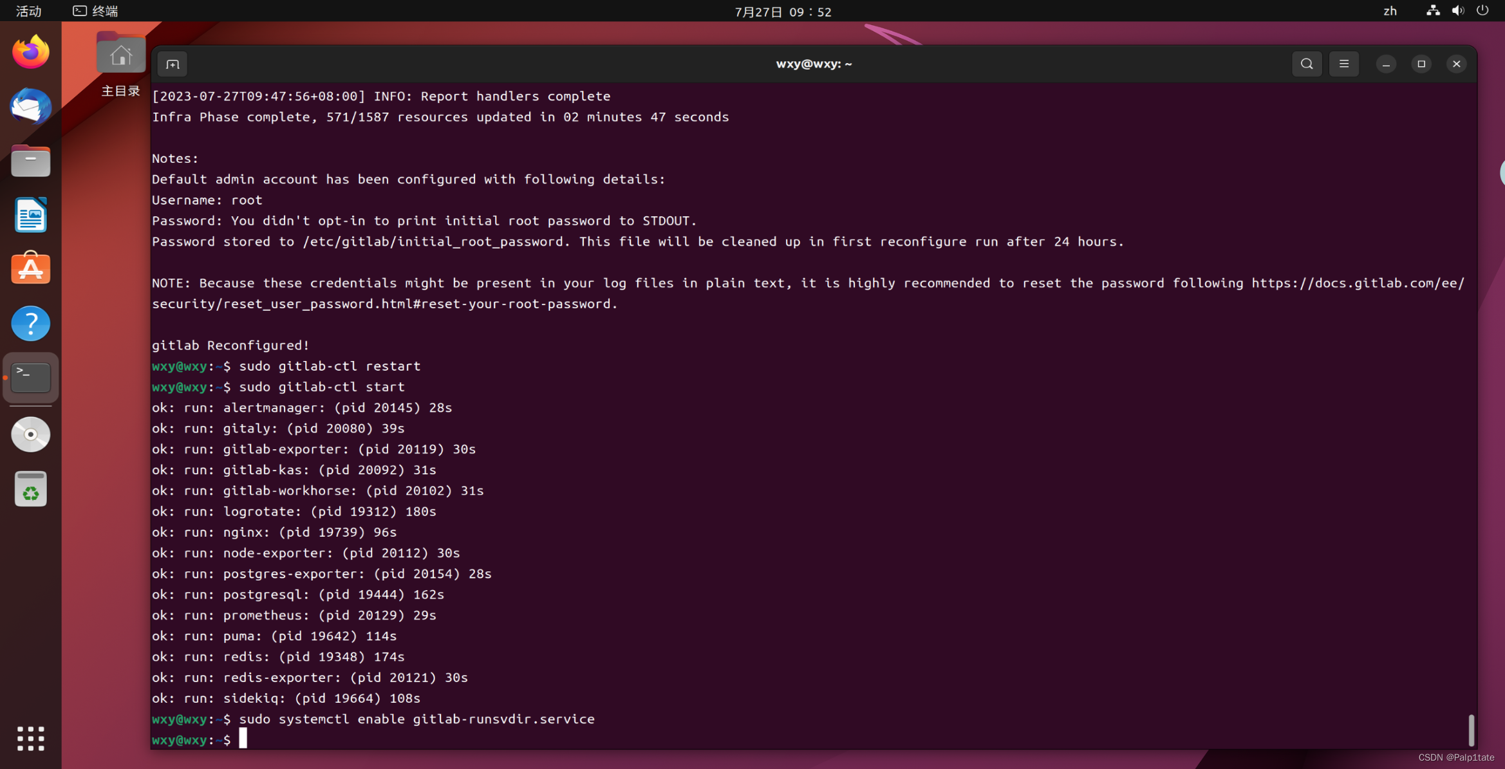Open Ubuntu Software store icon
The image size is (1505, 769).
30,268
